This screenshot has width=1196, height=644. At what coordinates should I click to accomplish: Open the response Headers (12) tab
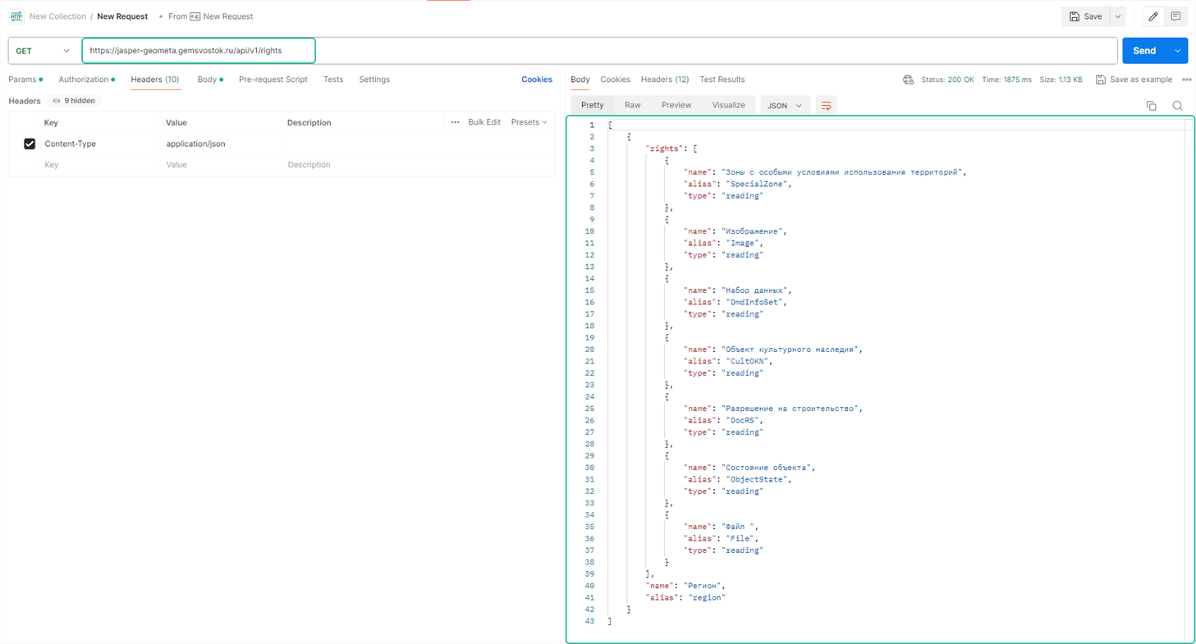pyautogui.click(x=665, y=80)
